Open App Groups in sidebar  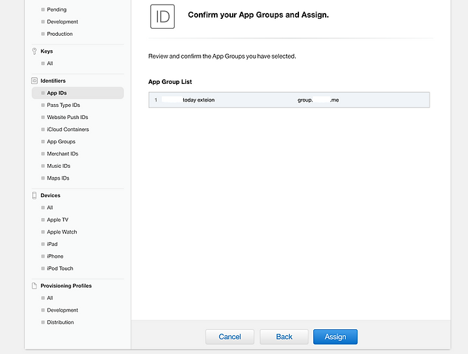pos(61,142)
